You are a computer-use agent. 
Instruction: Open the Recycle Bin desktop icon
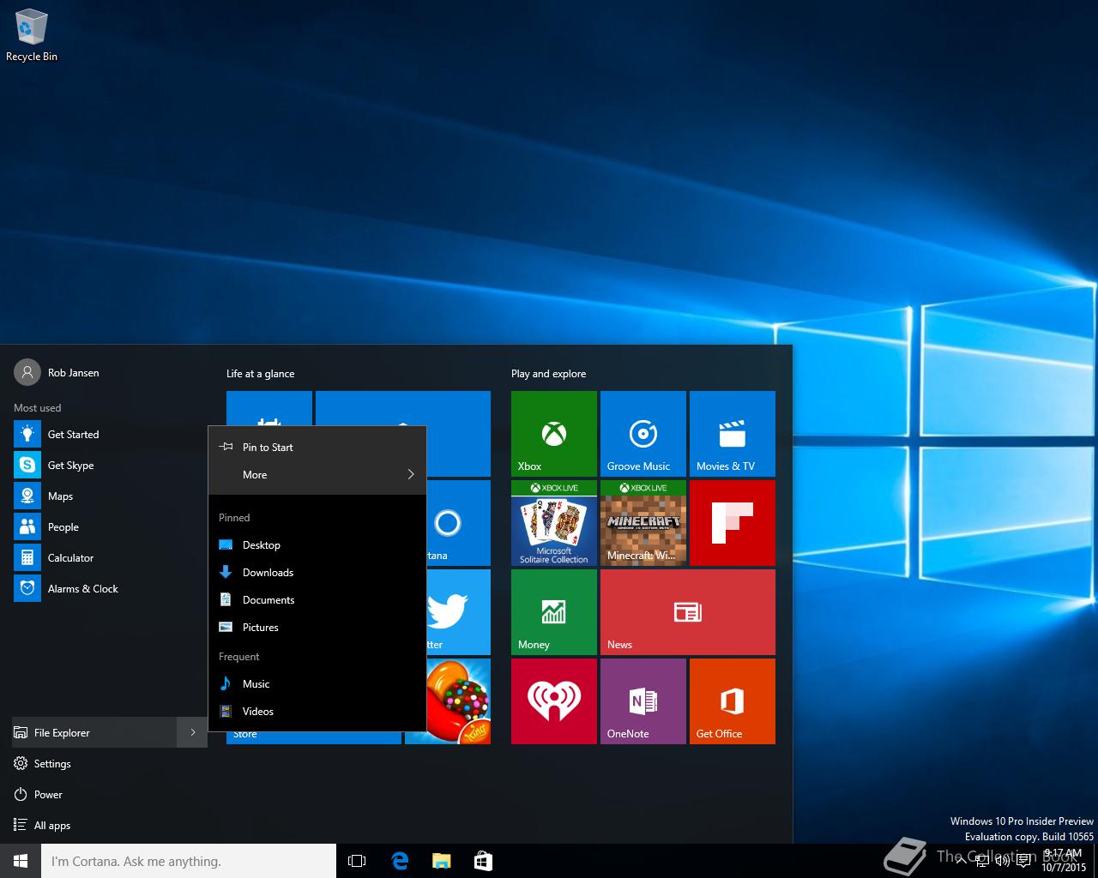point(31,35)
